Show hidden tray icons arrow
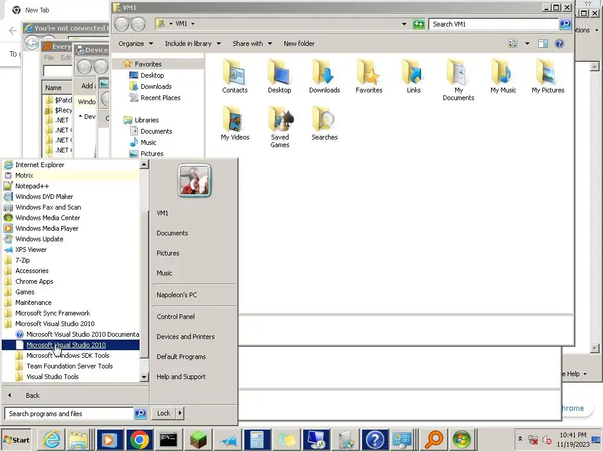 pyautogui.click(x=520, y=438)
